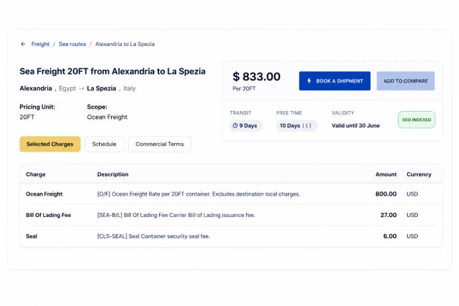Select the Bill Of Lading Fee row name
The image size is (459, 306).
(49, 215)
